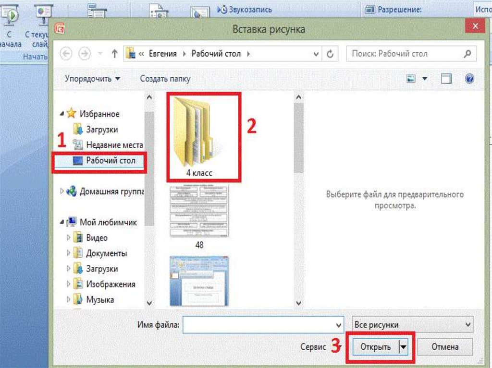The height and width of the screenshot is (368, 492).
Task: Select Евгения in the address path
Action: click(162, 54)
